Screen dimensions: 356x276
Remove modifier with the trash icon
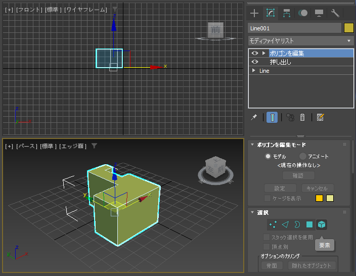(x=302, y=117)
